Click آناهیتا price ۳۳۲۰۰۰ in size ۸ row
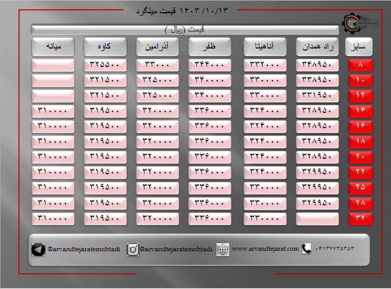 point(265,65)
